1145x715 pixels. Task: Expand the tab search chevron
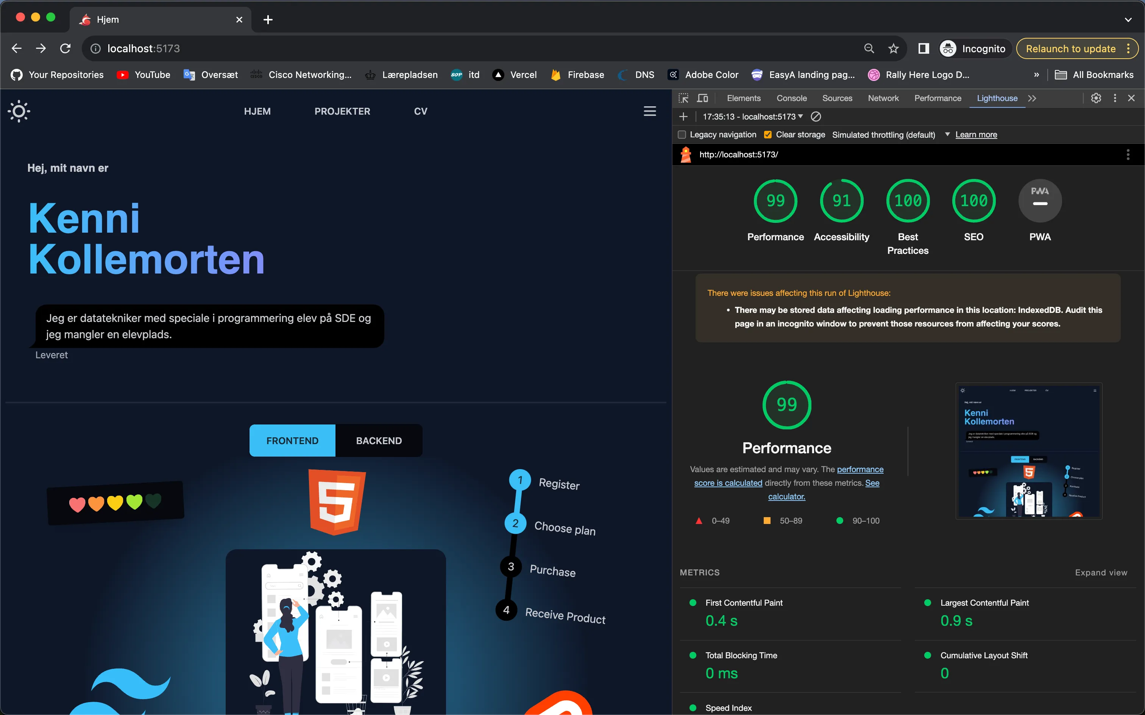point(1128,19)
